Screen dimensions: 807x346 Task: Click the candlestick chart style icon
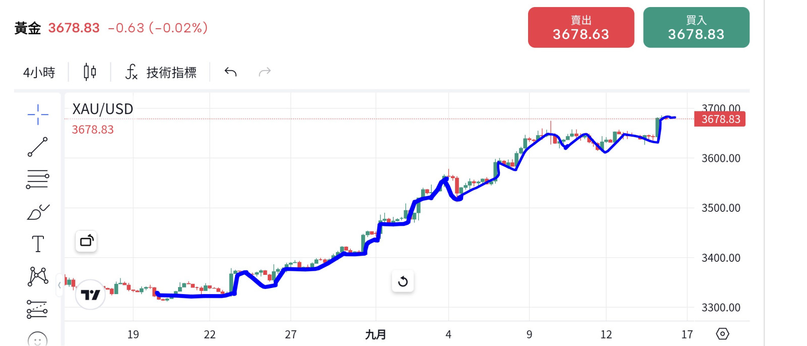pos(90,72)
